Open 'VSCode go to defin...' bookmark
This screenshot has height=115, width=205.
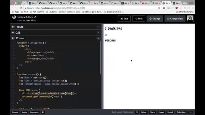pyautogui.click(x=92, y=12)
